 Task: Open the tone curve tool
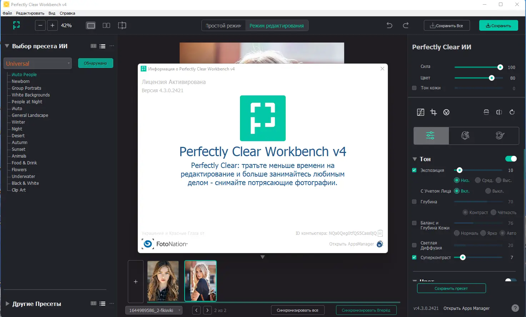(x=421, y=112)
